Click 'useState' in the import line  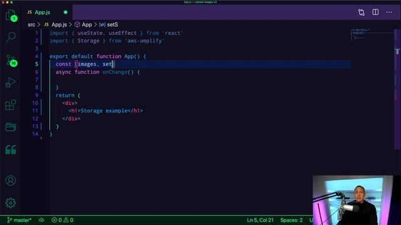90,33
